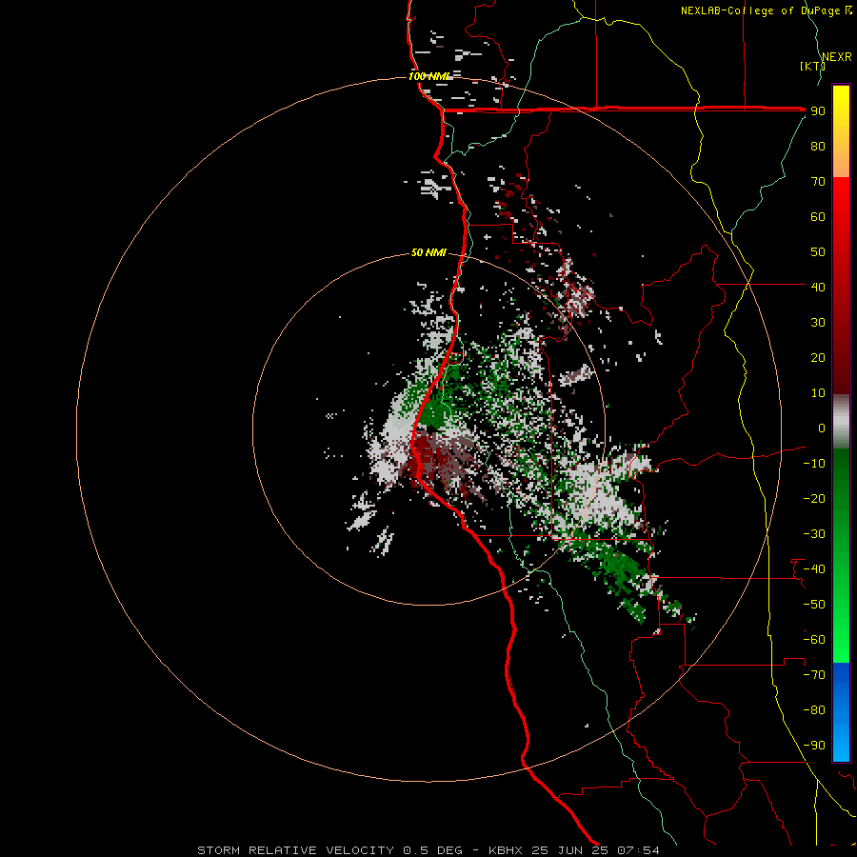857x857 pixels.
Task: Click the -90 label on the scale
Action: tap(814, 746)
